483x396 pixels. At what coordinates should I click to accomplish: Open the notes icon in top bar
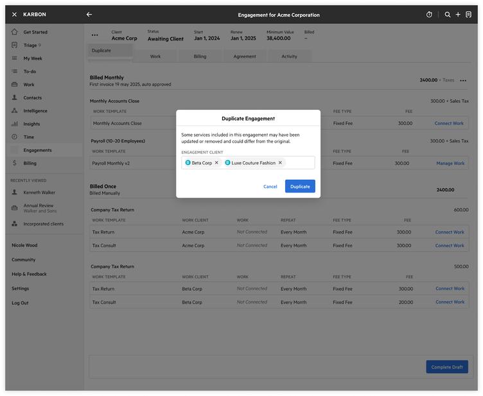click(468, 15)
